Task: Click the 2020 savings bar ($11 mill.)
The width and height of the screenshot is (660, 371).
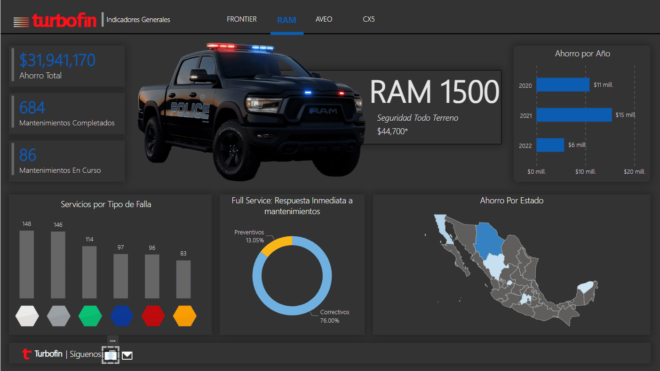Action: point(563,85)
